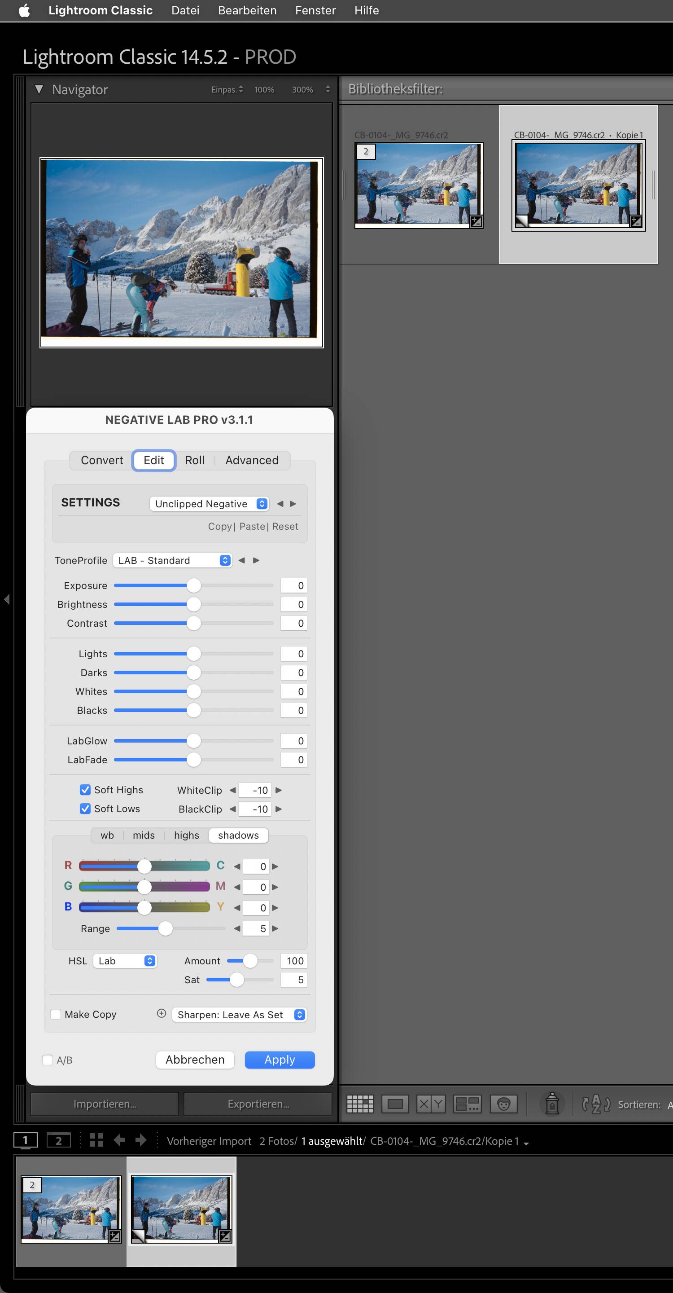The width and height of the screenshot is (673, 1293).
Task: Open the Unclipped Negative settings dropdown
Action: 209,504
